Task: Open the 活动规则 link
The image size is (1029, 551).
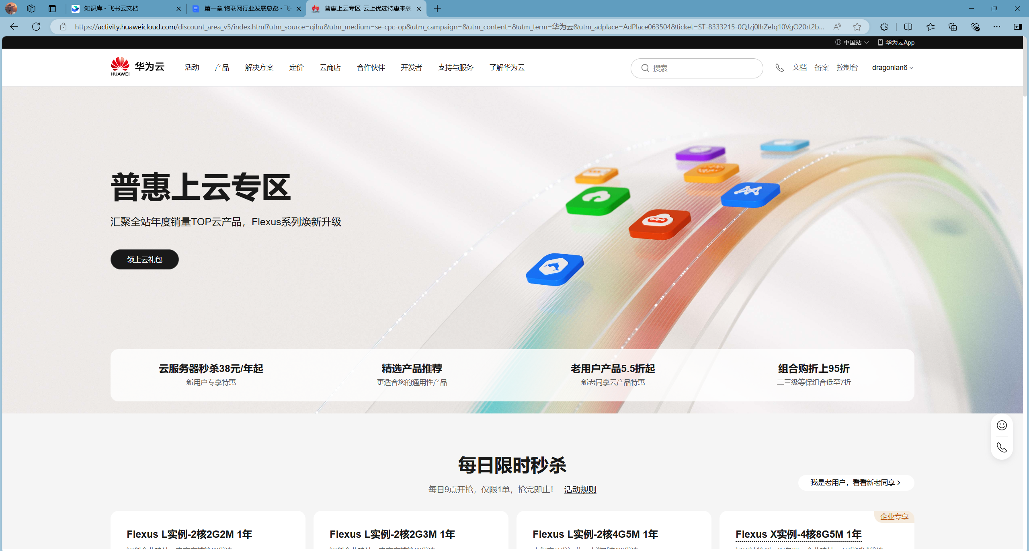Action: click(x=580, y=489)
